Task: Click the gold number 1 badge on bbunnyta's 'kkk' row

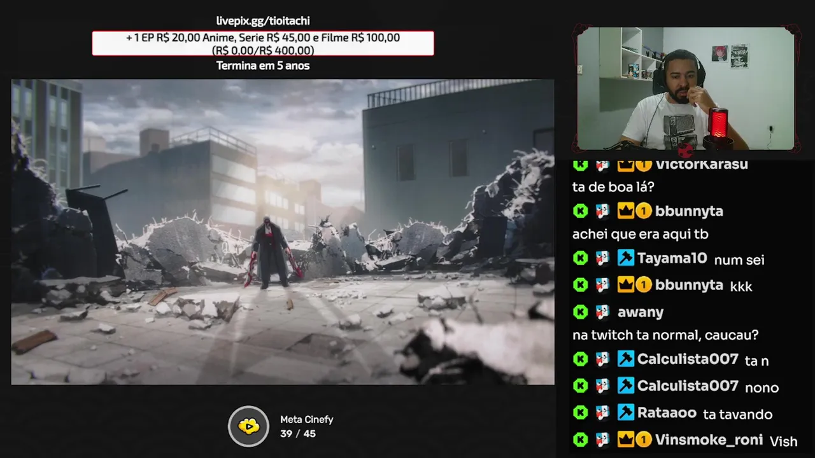Action: pyautogui.click(x=644, y=284)
